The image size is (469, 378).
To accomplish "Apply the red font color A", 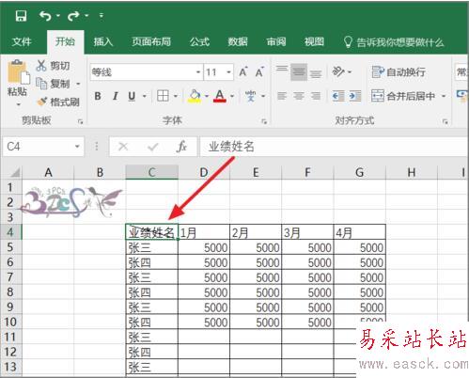I will click(220, 96).
